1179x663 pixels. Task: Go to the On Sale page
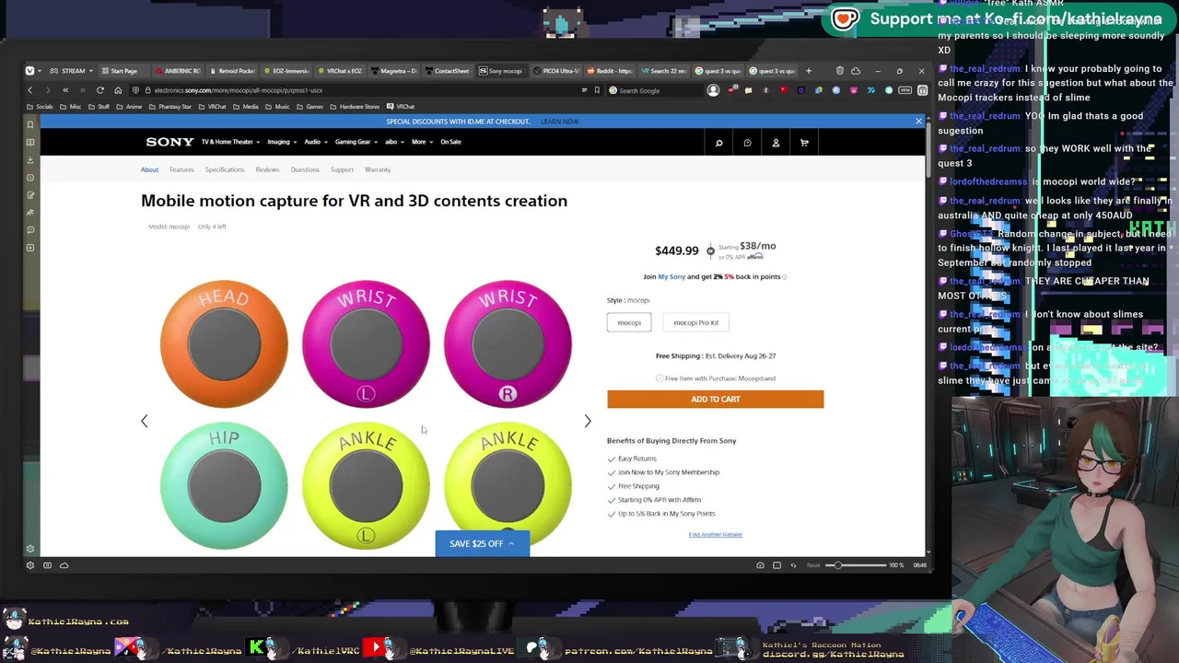point(450,142)
